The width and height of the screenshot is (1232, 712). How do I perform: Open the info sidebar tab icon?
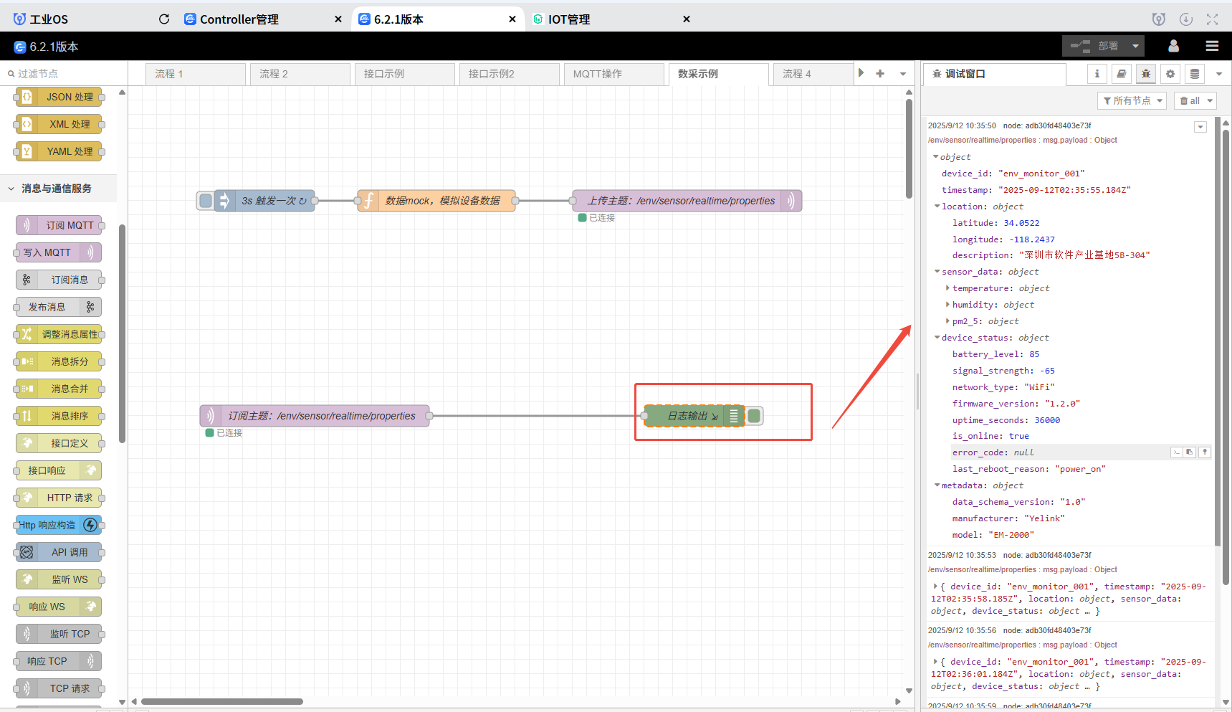click(1097, 74)
